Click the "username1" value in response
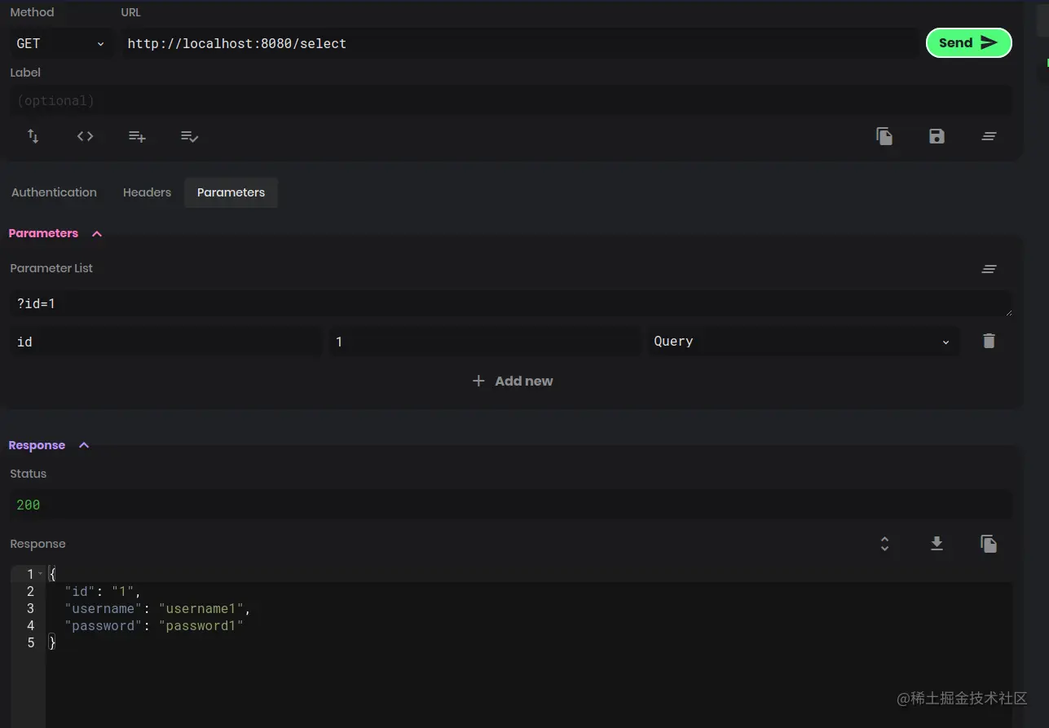Viewport: 1049px width, 728px height. pos(201,608)
